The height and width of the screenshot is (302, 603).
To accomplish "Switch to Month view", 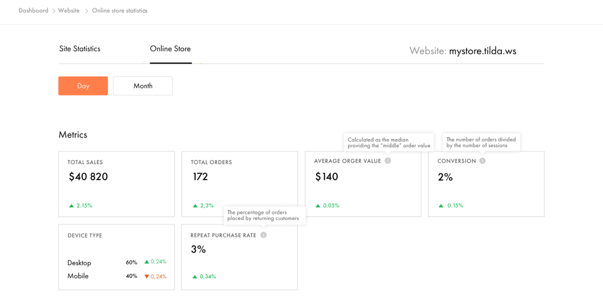I will [x=143, y=86].
